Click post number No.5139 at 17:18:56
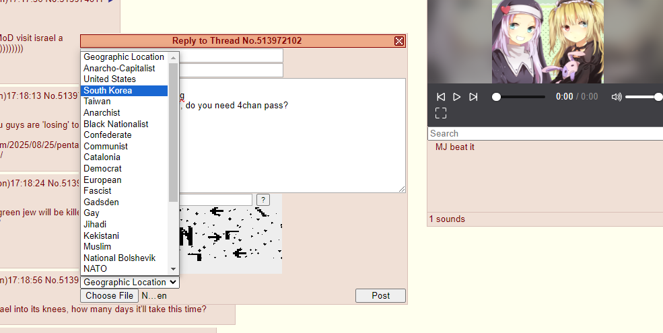Screen dimensions: 663x333 pos(62,280)
